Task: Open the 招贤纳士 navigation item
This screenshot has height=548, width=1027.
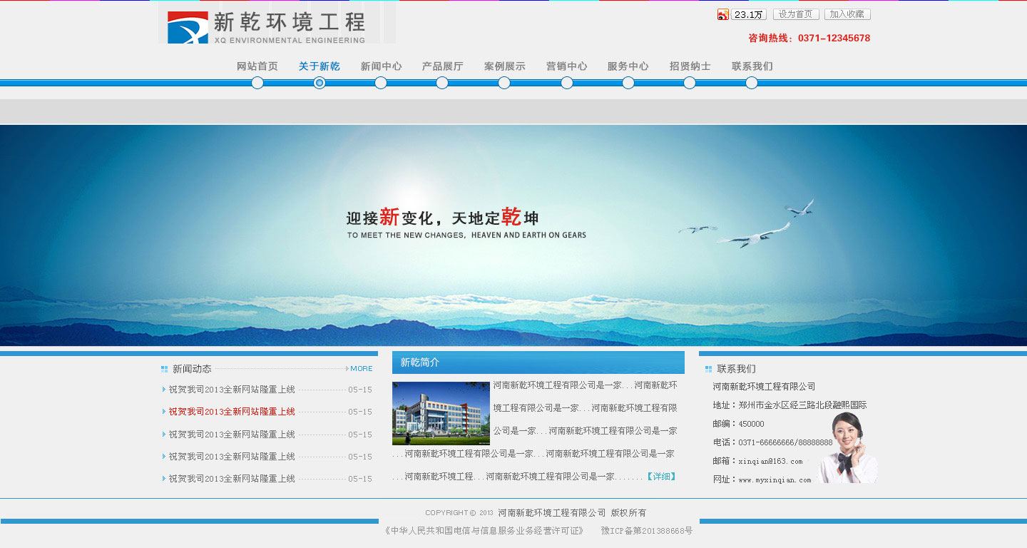Action: 690,66
